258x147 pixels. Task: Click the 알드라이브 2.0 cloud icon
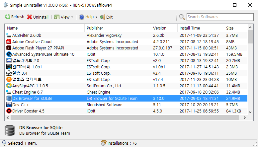[9, 60]
